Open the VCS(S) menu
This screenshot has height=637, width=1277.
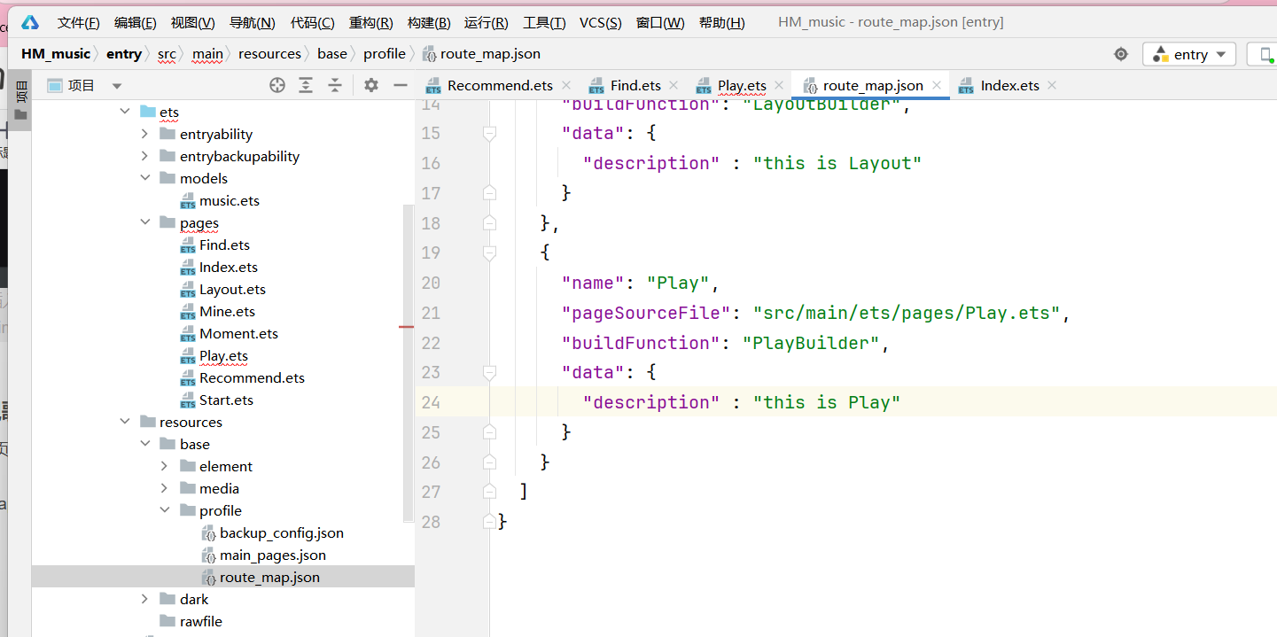click(x=601, y=22)
